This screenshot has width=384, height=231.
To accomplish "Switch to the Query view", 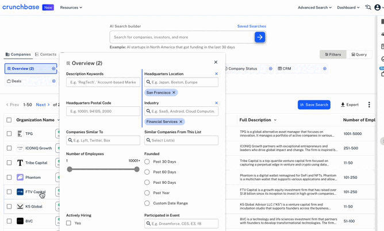I will tap(359, 55).
